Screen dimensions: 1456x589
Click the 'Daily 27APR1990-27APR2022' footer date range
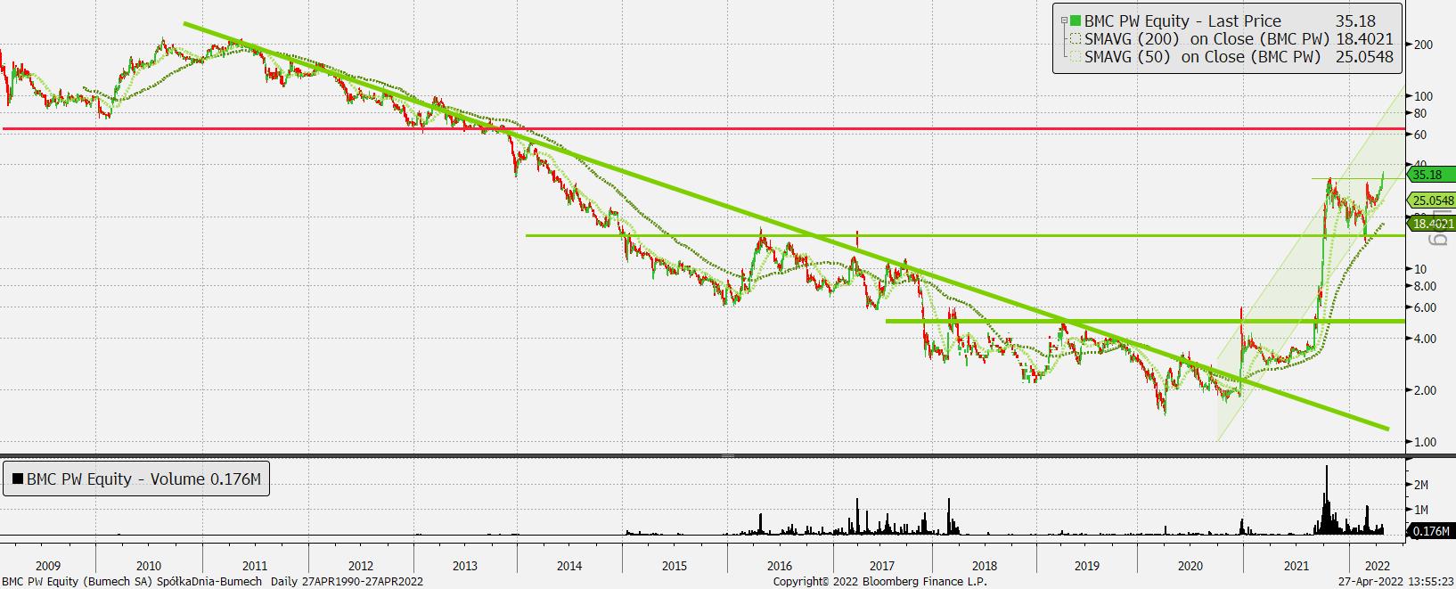click(x=348, y=582)
